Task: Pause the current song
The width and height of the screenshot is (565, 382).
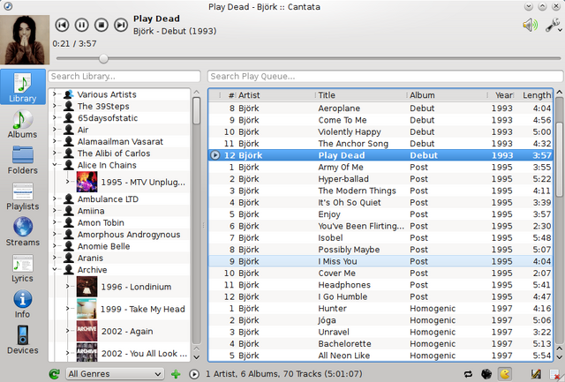Action: point(81,25)
